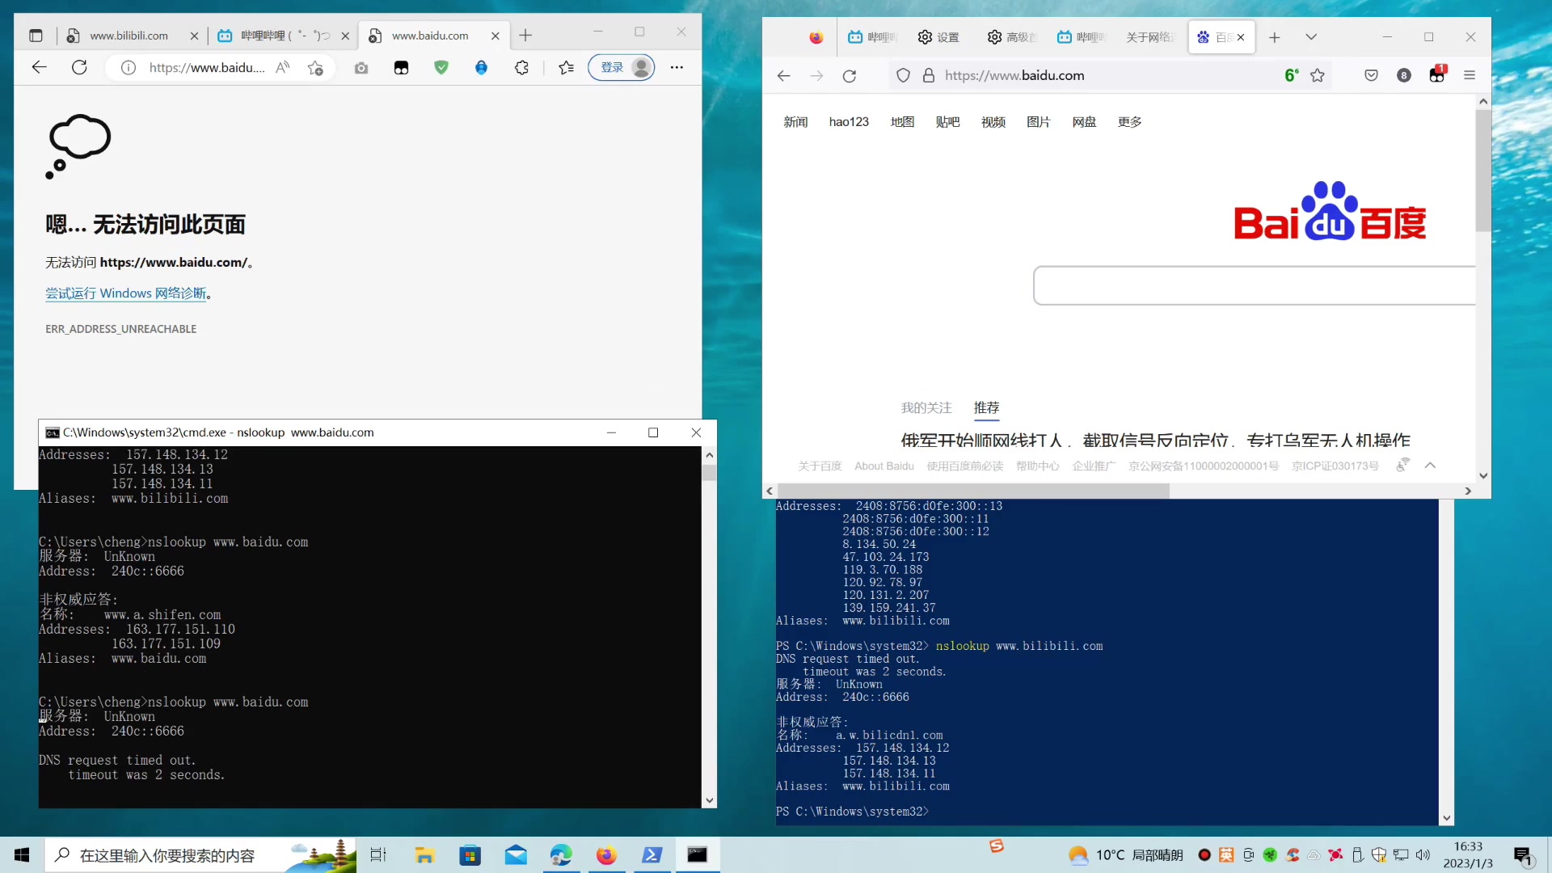Switch to the first 哔哩哔哩 Firefox tab

[873, 37]
